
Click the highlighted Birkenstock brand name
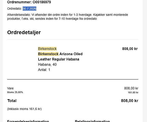pos(47,49)
